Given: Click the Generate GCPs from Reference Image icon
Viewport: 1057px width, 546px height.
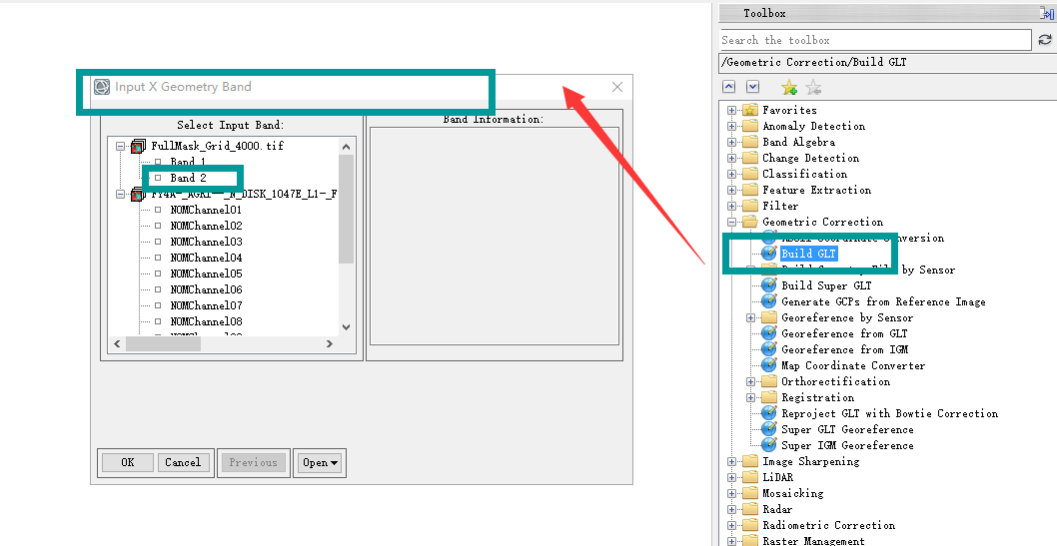Looking at the screenshot, I should pyautogui.click(x=768, y=301).
